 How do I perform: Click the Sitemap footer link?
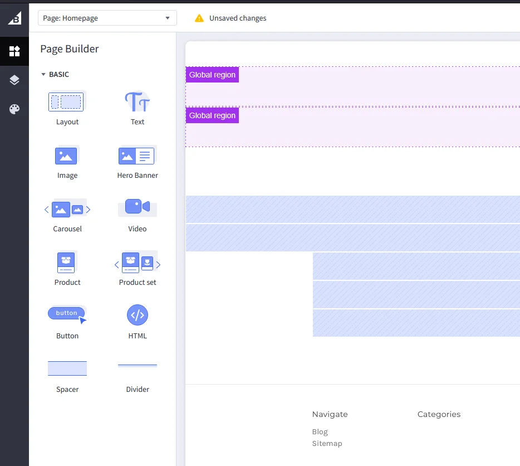click(327, 443)
